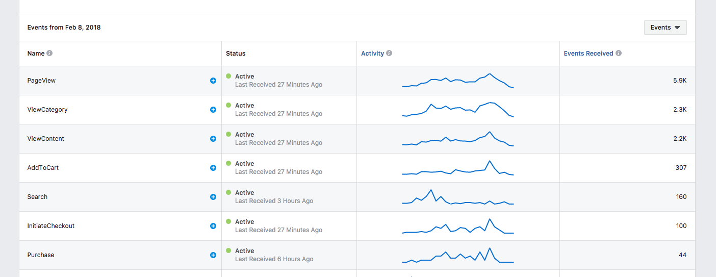Viewport: 716px width, 277px height.
Task: Click the InitiateCheckout activity sparkline chart
Action: coord(458,226)
